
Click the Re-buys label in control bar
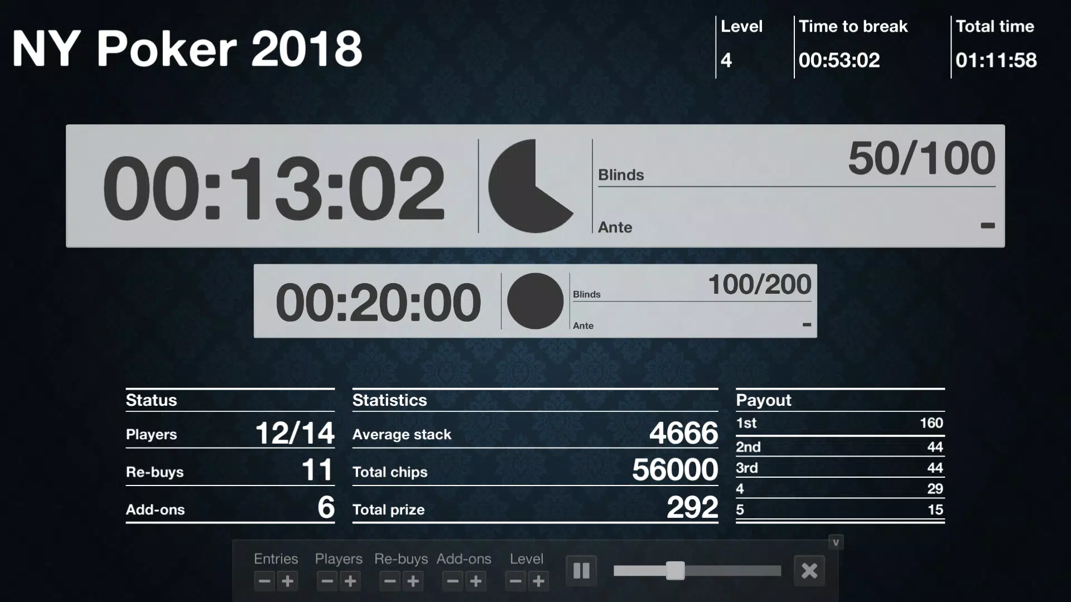(x=400, y=559)
